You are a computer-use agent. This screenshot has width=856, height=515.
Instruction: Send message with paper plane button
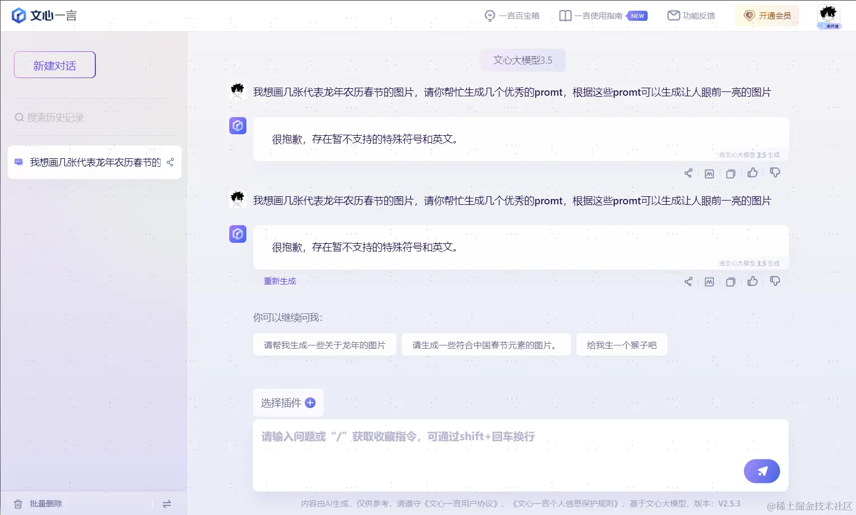click(x=762, y=471)
